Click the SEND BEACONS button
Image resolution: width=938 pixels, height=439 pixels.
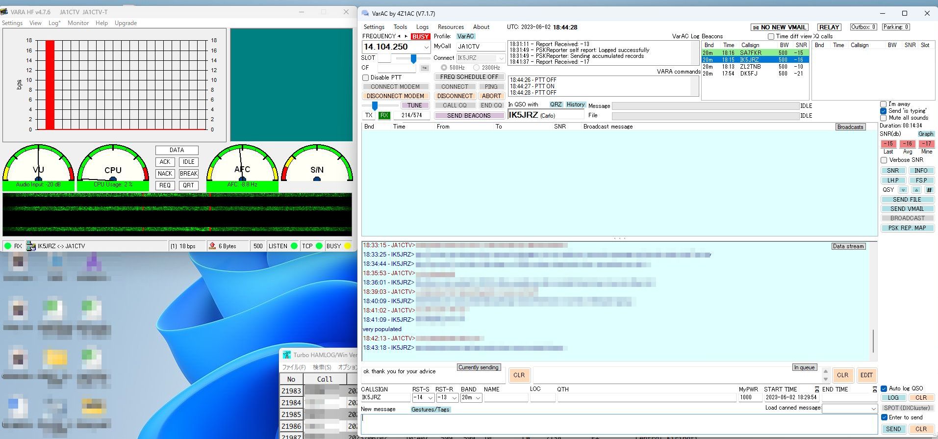[x=469, y=116]
